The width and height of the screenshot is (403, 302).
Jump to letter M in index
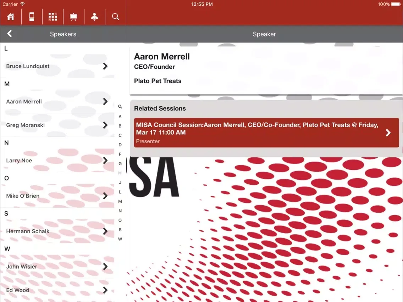pyautogui.click(x=120, y=201)
